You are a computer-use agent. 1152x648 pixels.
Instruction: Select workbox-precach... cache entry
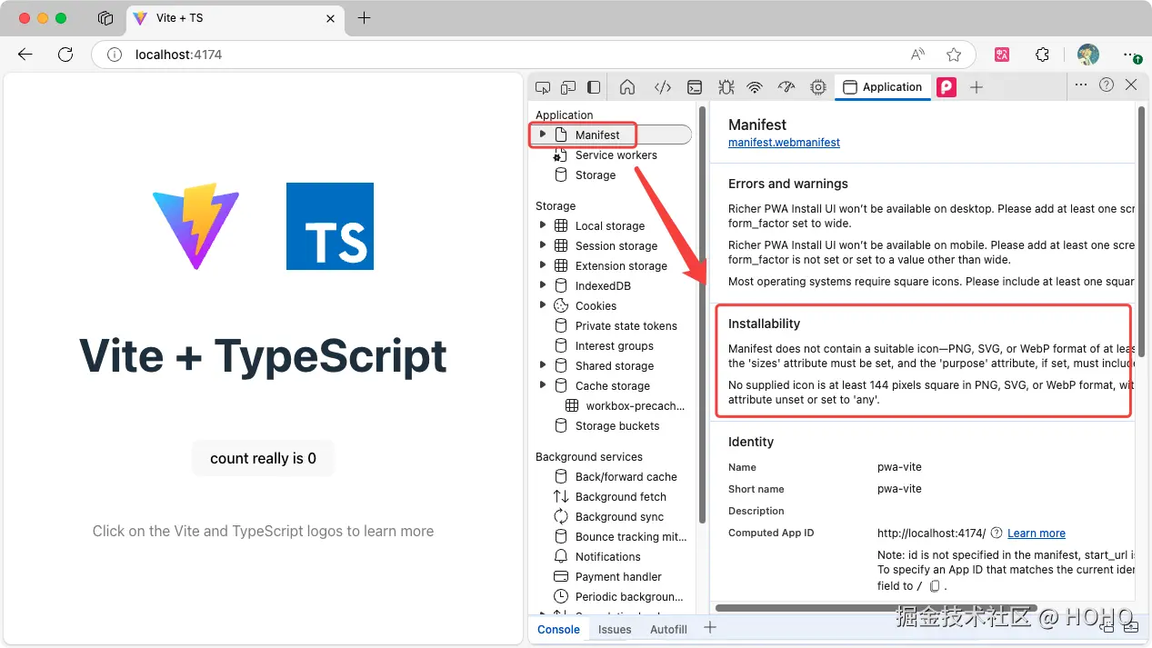pos(636,405)
